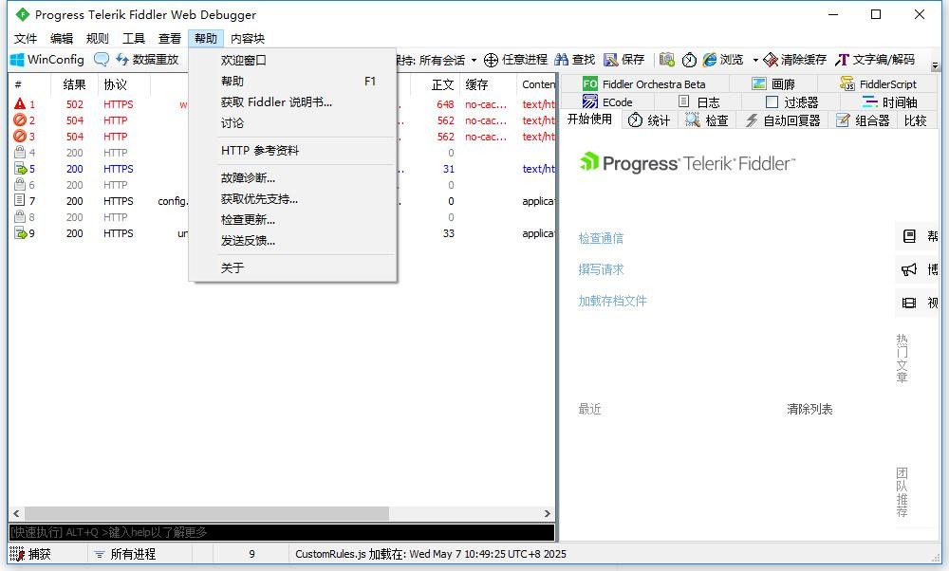Choose 发送反馈 menu entry
Viewport: 949px width, 571px height.
[293, 241]
